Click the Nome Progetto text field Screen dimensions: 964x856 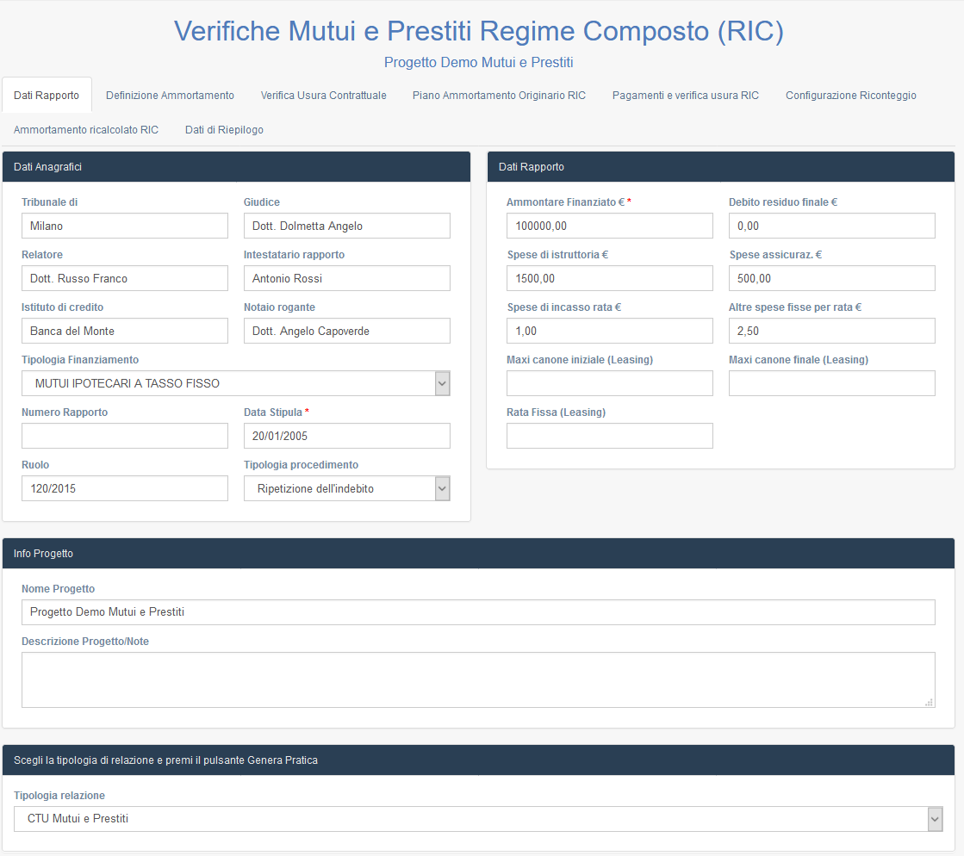pos(478,612)
